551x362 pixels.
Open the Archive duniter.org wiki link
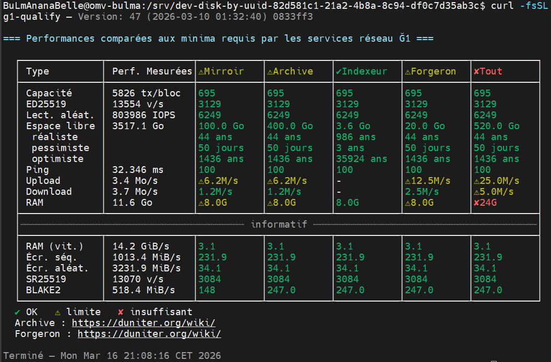pos(143,323)
